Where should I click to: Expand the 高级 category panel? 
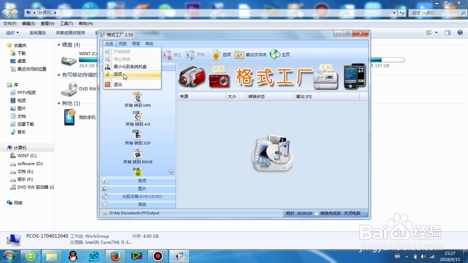138,205
